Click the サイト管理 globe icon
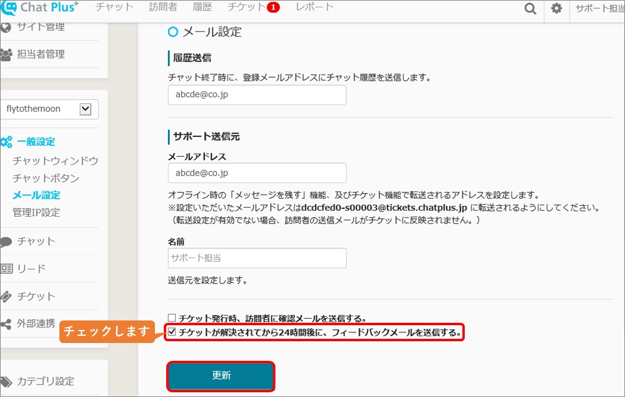 [5, 27]
